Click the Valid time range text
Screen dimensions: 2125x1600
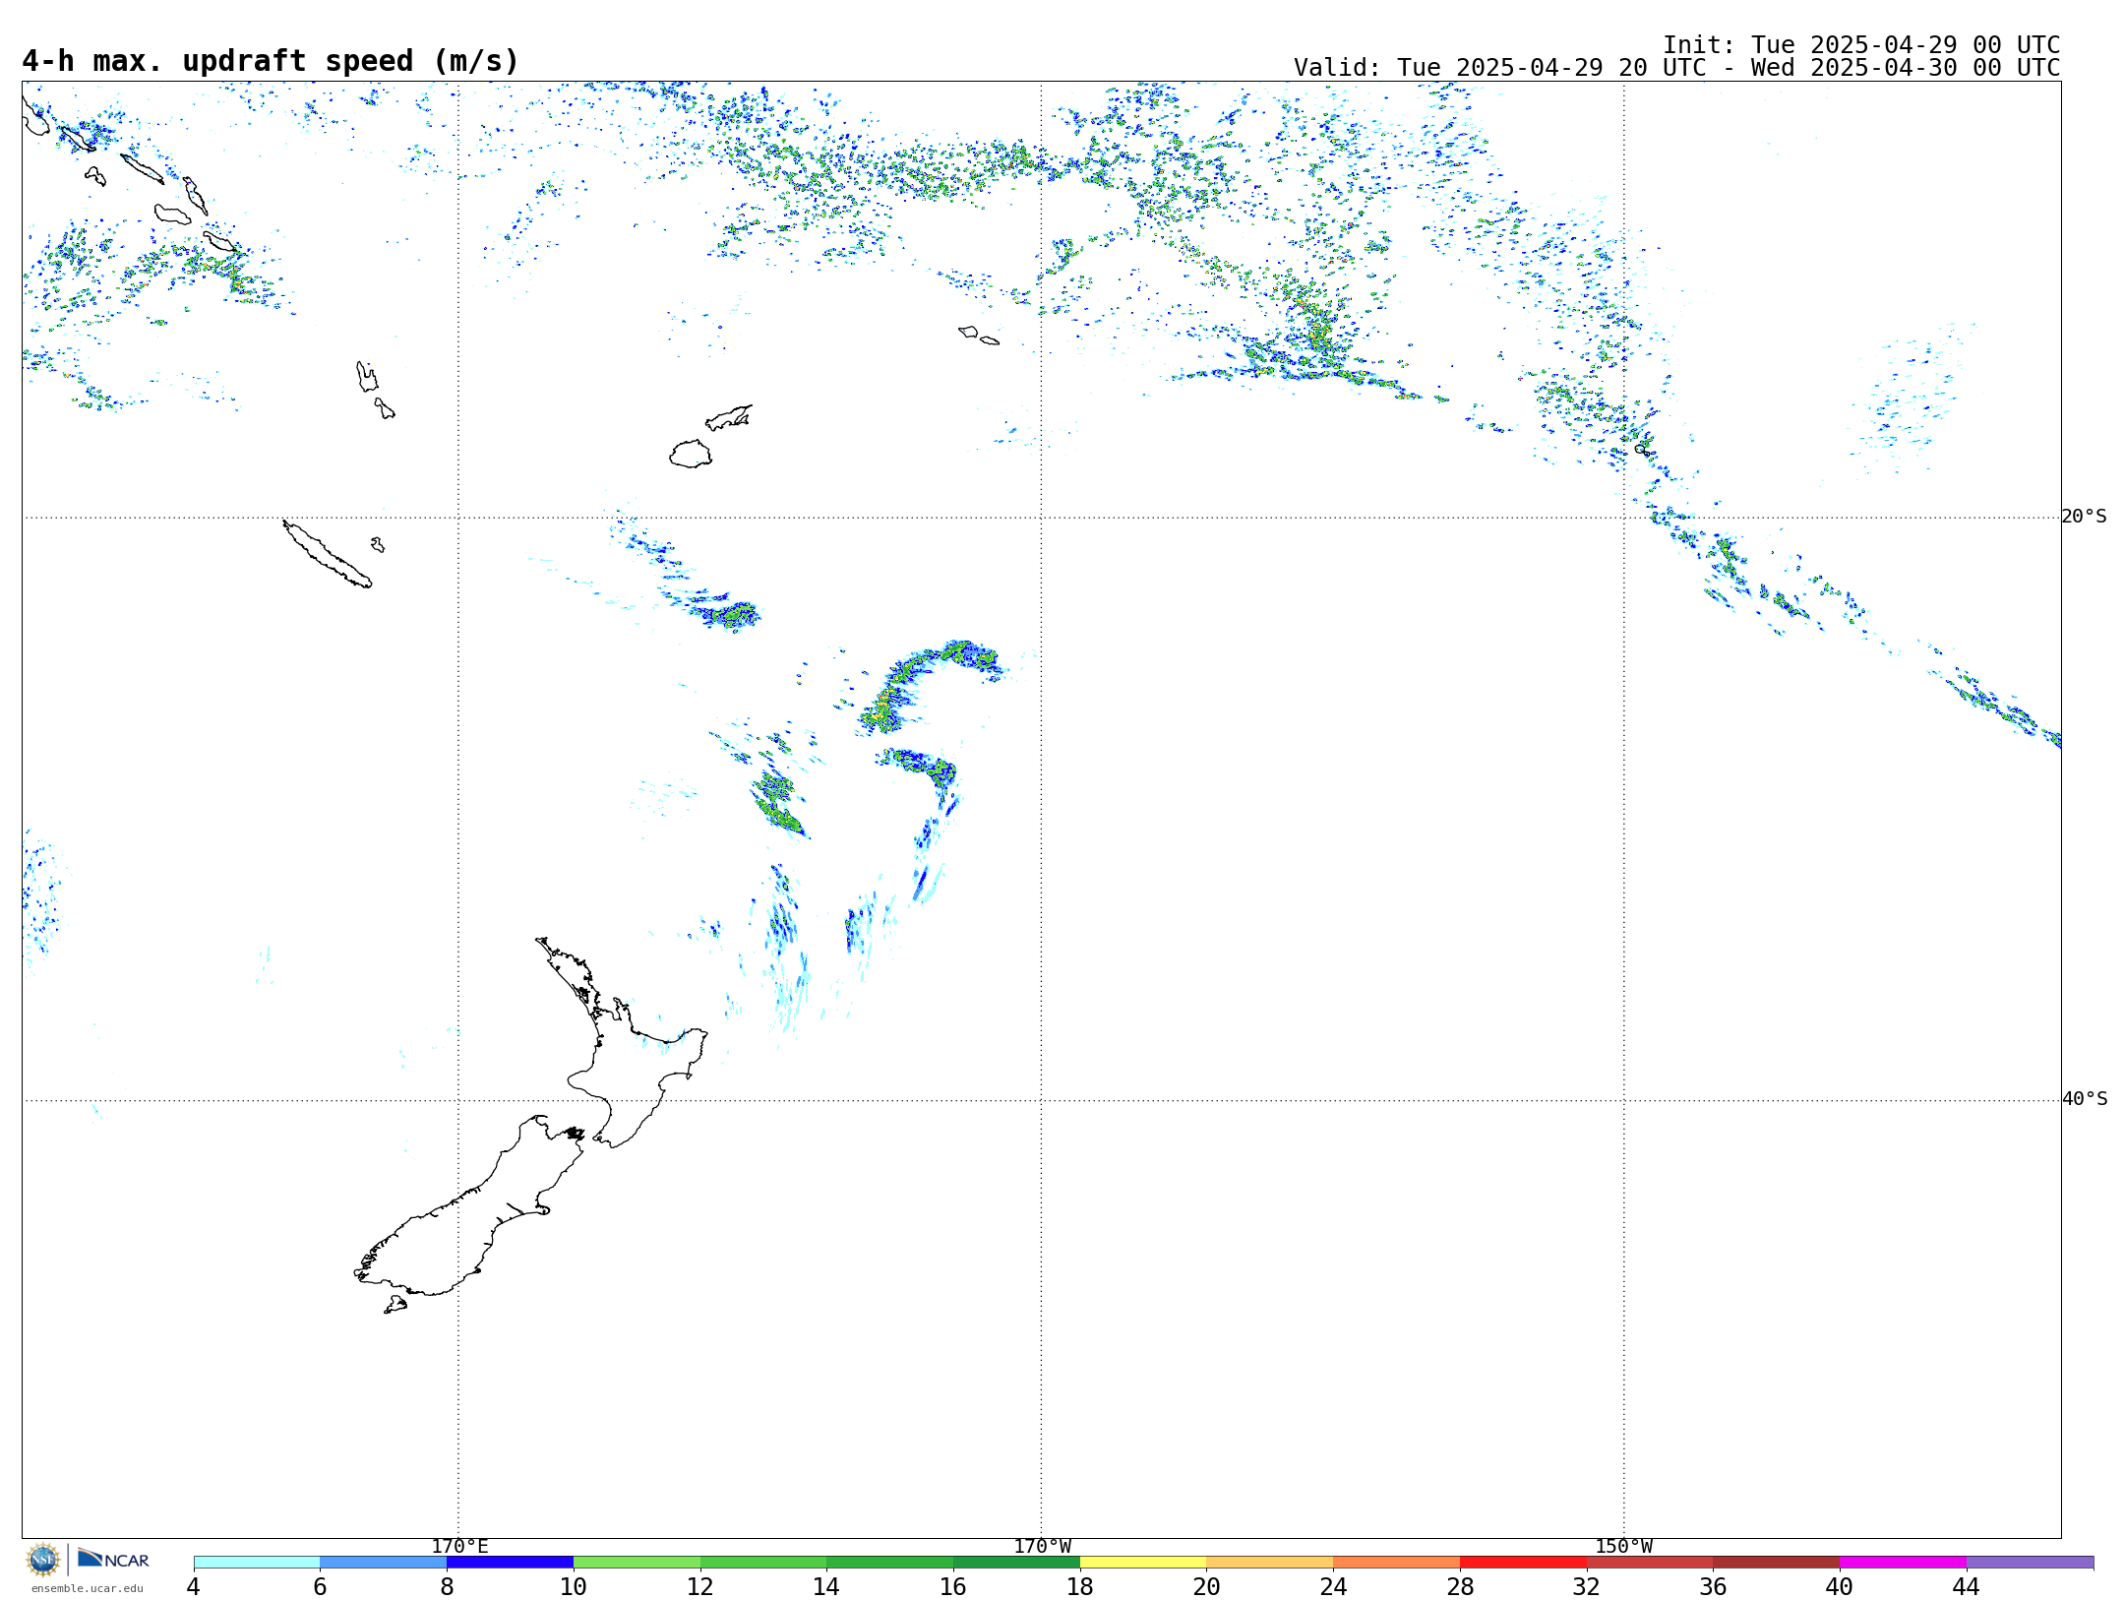[x=1676, y=68]
